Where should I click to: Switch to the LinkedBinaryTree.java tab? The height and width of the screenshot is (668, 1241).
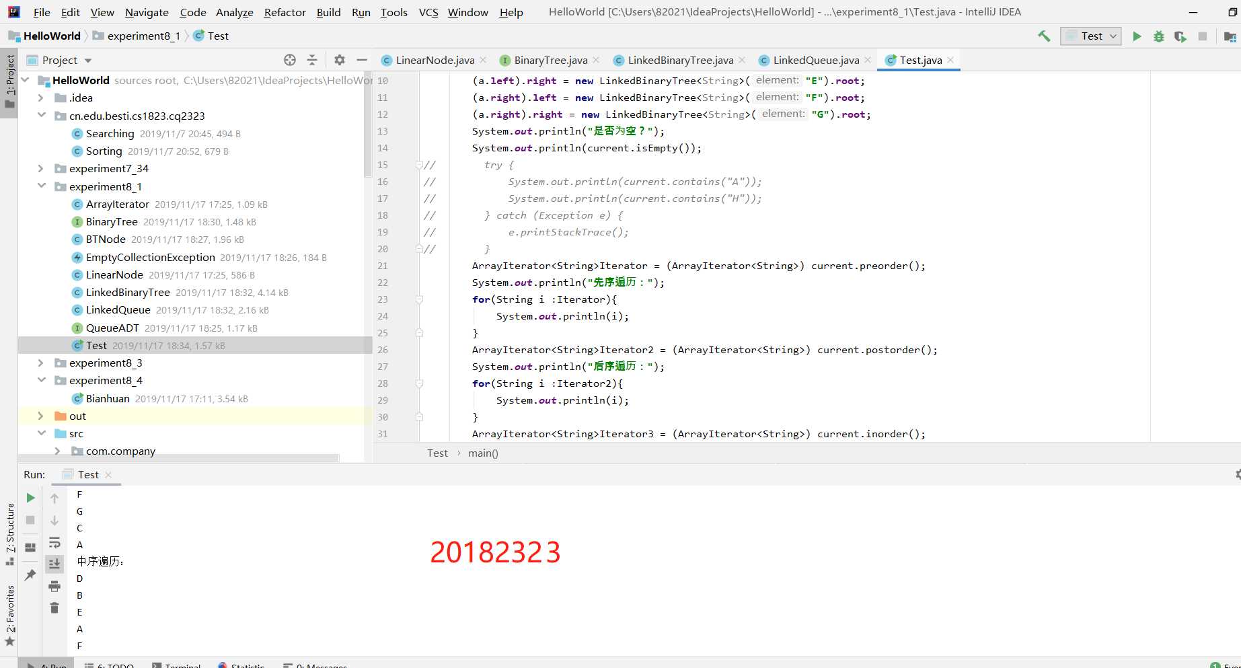coord(680,60)
